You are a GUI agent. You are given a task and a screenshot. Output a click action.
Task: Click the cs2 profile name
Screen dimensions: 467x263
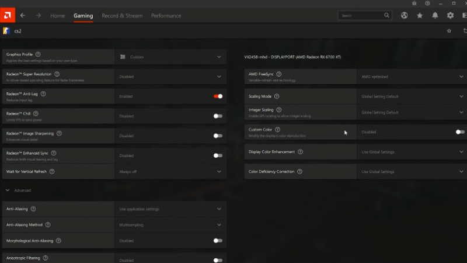tap(18, 31)
